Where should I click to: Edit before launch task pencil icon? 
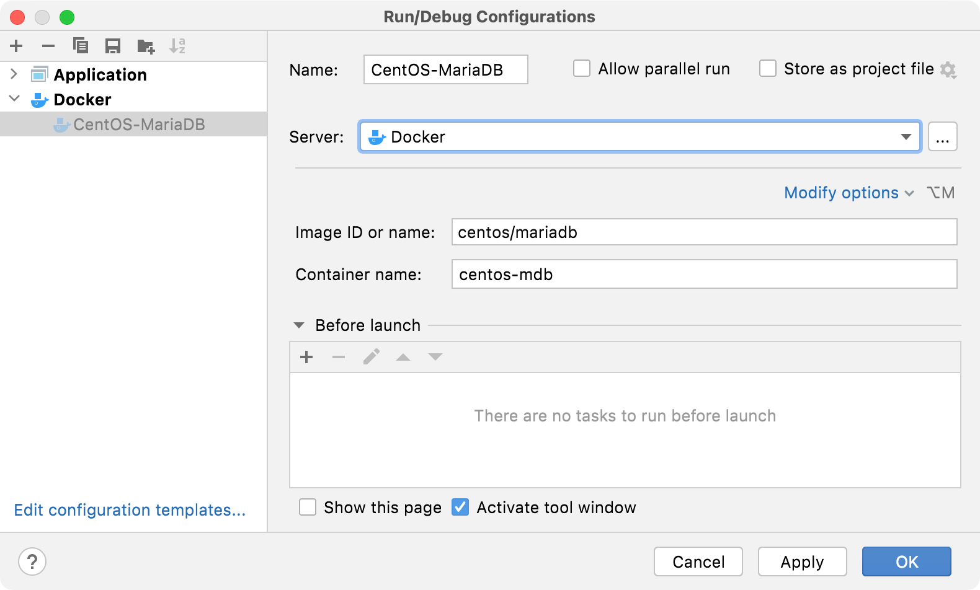371,357
